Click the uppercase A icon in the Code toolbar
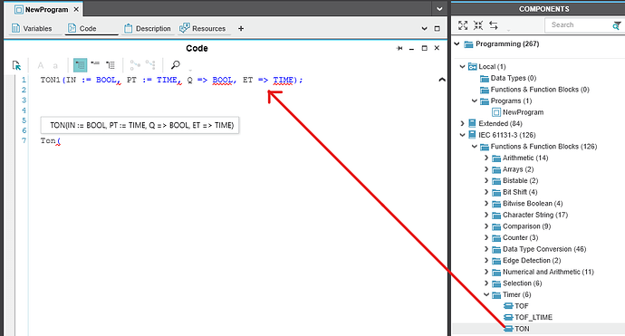 40,65
